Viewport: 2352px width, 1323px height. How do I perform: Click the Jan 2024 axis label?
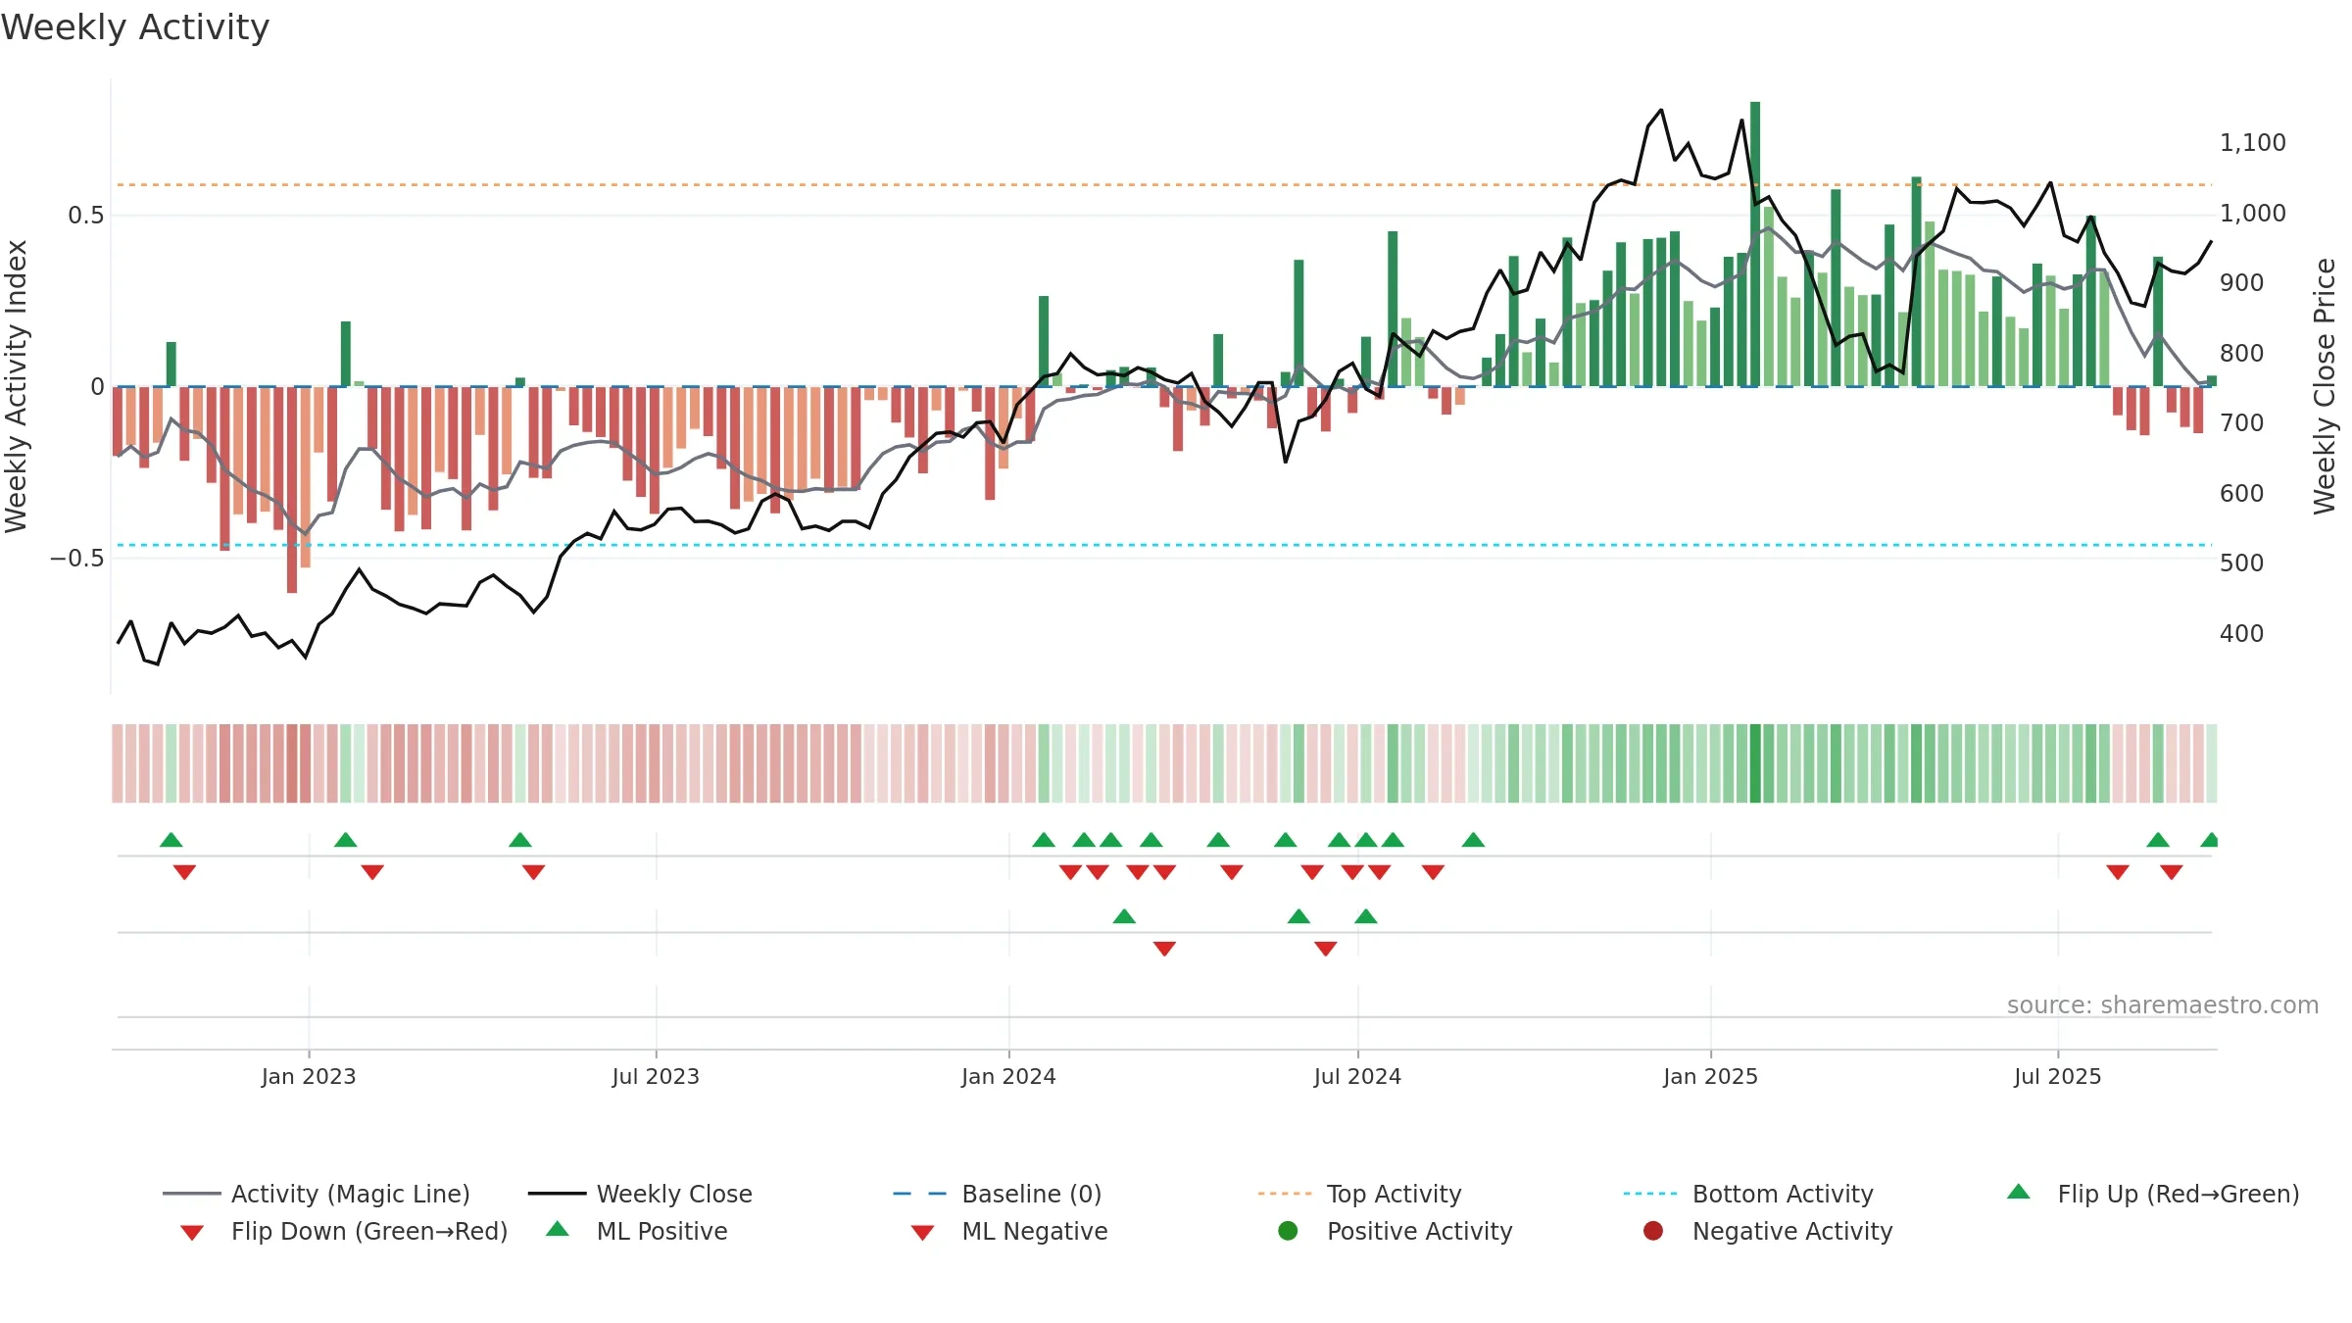click(1008, 1076)
